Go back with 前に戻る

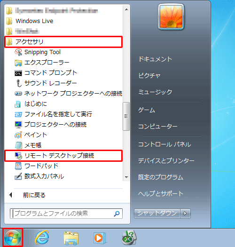[x=34, y=195]
